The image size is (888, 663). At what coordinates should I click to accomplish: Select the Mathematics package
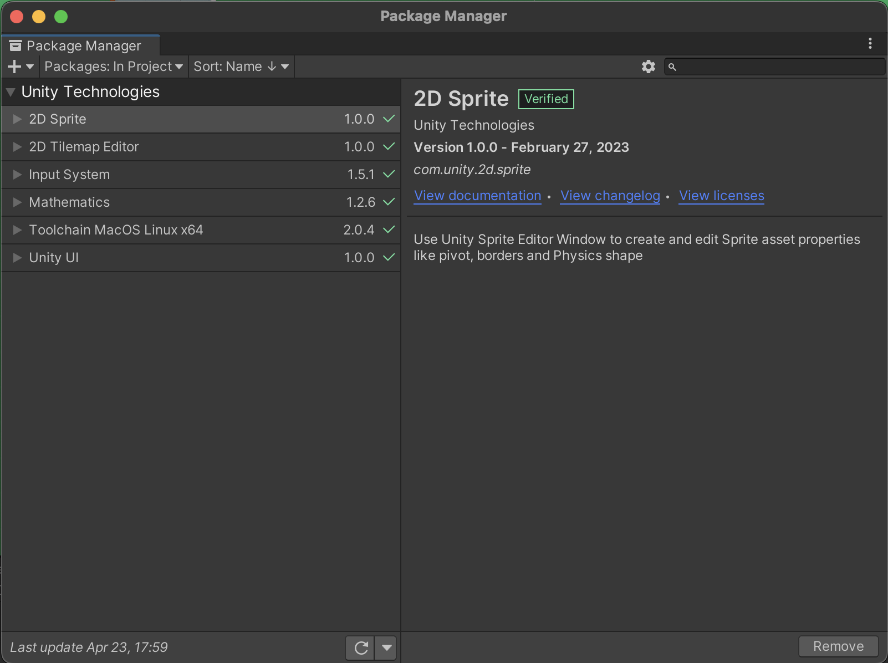[x=201, y=202]
